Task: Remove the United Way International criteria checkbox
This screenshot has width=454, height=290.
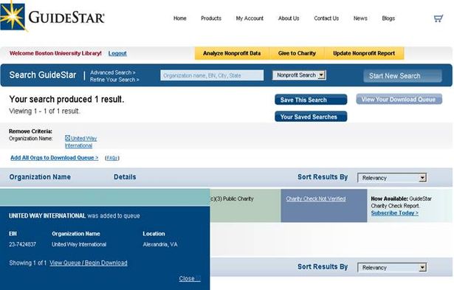Action: pyautogui.click(x=67, y=138)
